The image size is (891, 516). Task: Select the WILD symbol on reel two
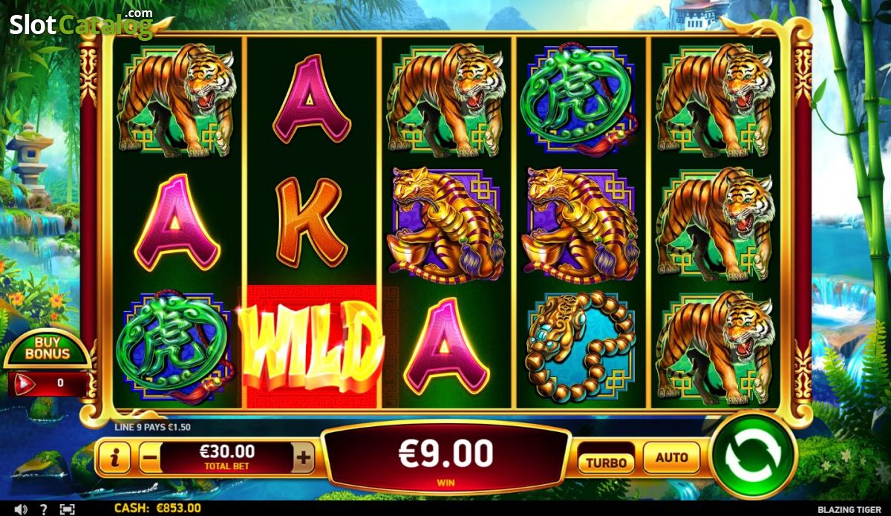pos(311,347)
